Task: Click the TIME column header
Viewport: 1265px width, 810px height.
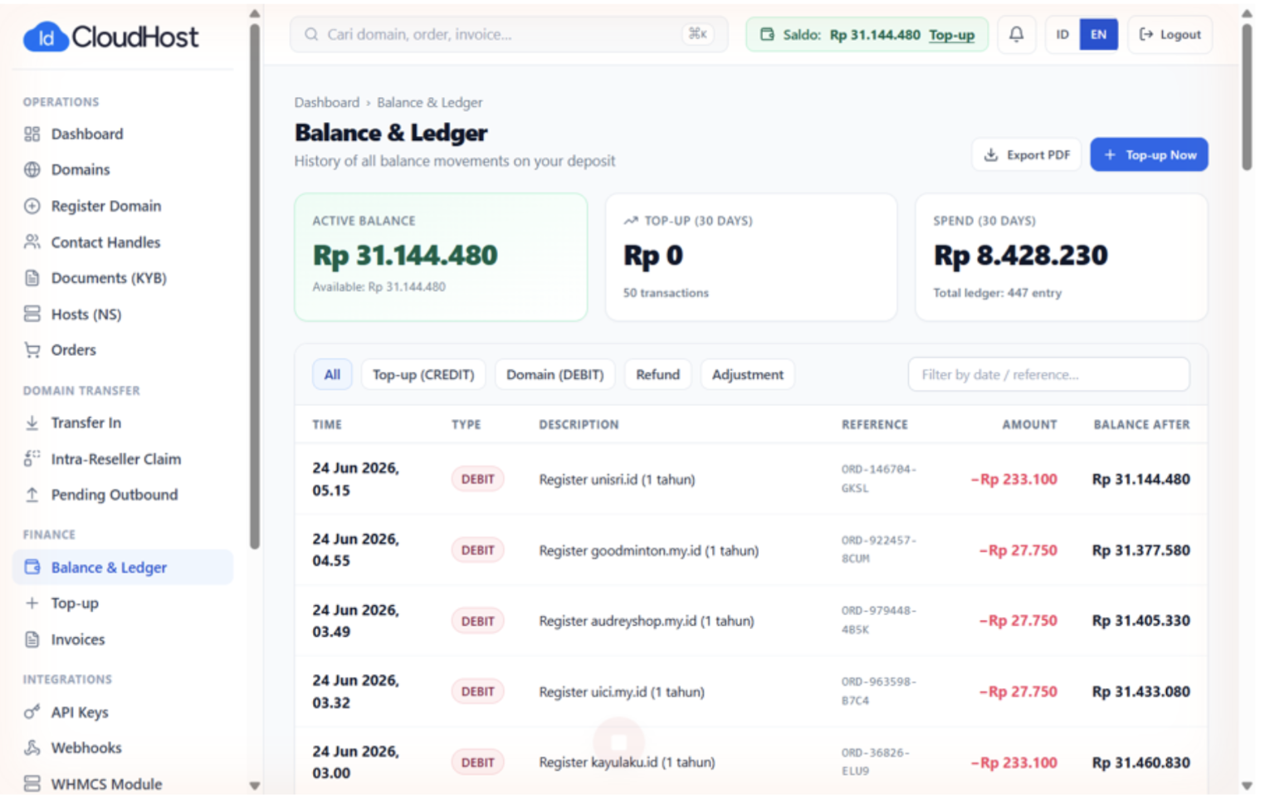Action: coord(327,425)
